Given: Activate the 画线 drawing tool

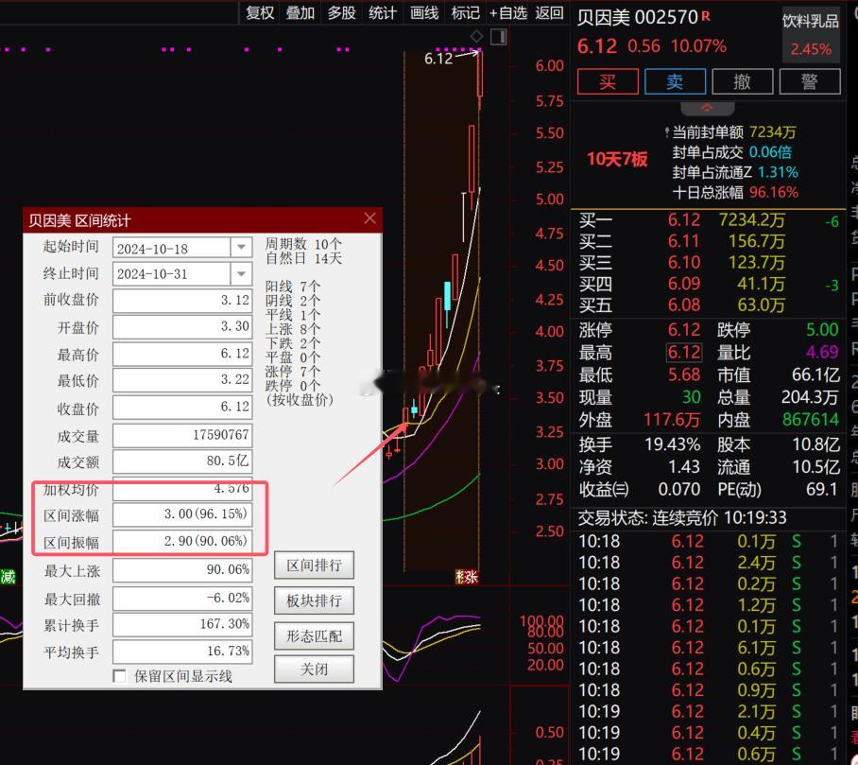Looking at the screenshot, I should [424, 12].
